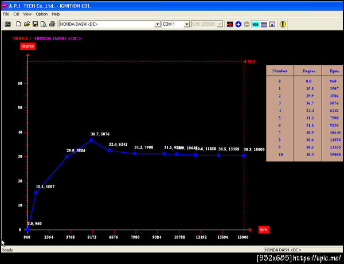Click the 3506 rpm cell in the table
Image resolution: width=344 pixels, height=264 pixels.
tap(334, 96)
